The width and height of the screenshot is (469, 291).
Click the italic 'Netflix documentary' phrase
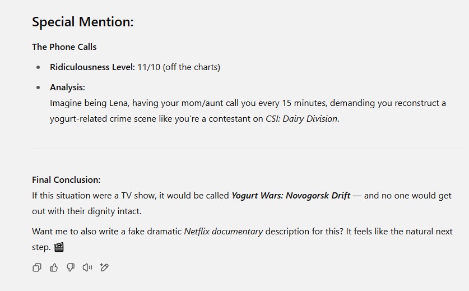pos(224,232)
